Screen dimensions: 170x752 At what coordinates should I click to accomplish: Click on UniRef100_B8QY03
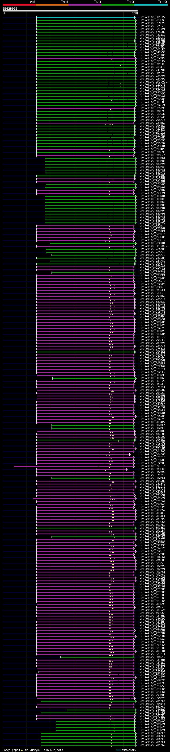coord(152,721)
